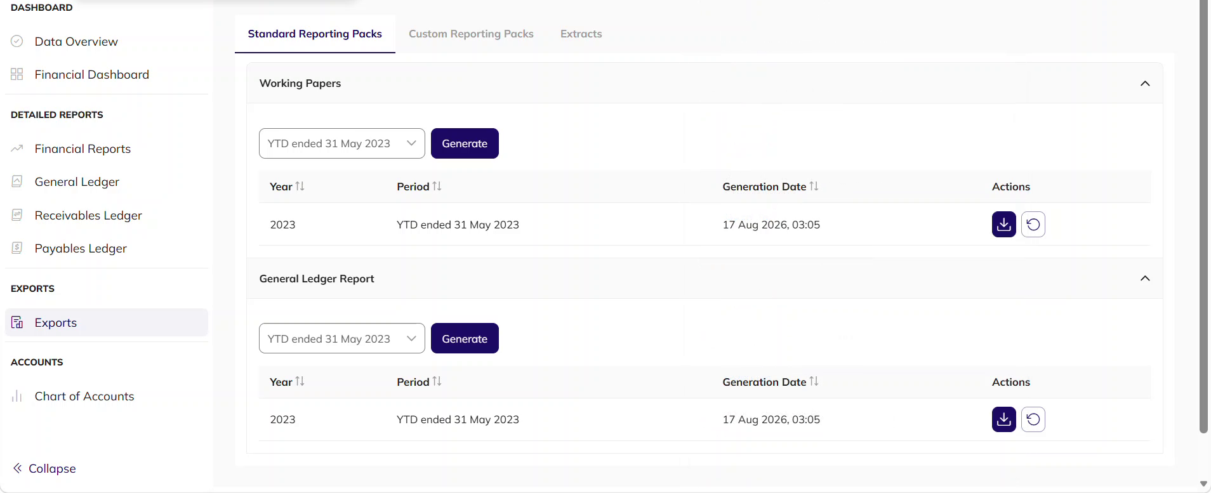Sort General Ledger Report table by Period
This screenshot has width=1211, height=493.
tap(437, 381)
